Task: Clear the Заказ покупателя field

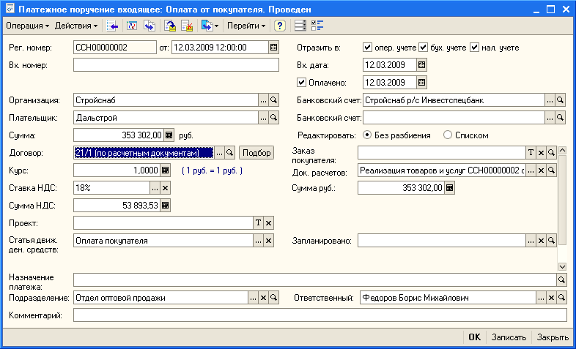Action: click(541, 153)
